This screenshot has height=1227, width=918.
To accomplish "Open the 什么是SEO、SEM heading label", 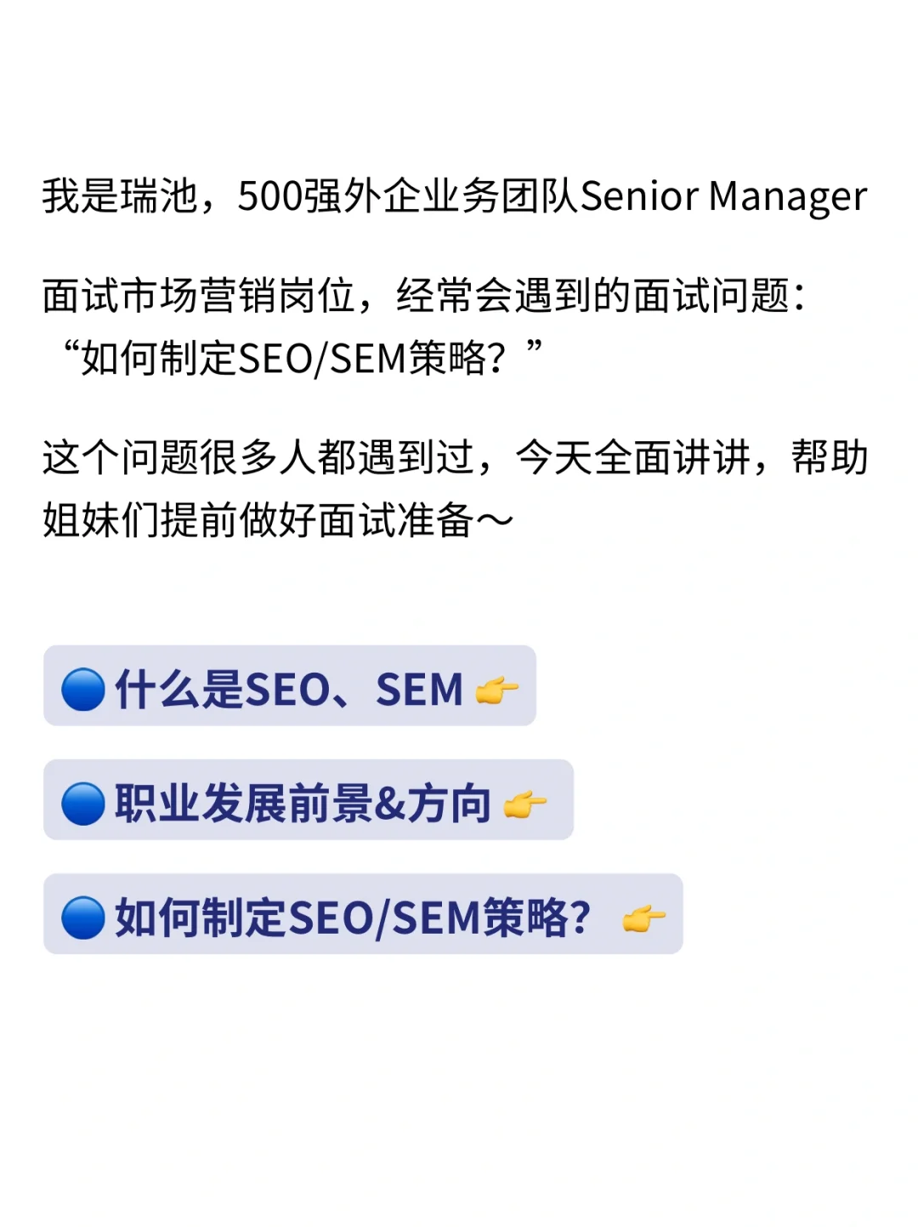I will click(289, 689).
